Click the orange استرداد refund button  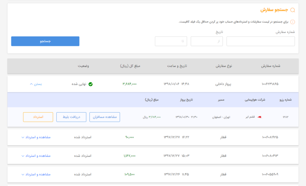pyautogui.click(x=38, y=117)
